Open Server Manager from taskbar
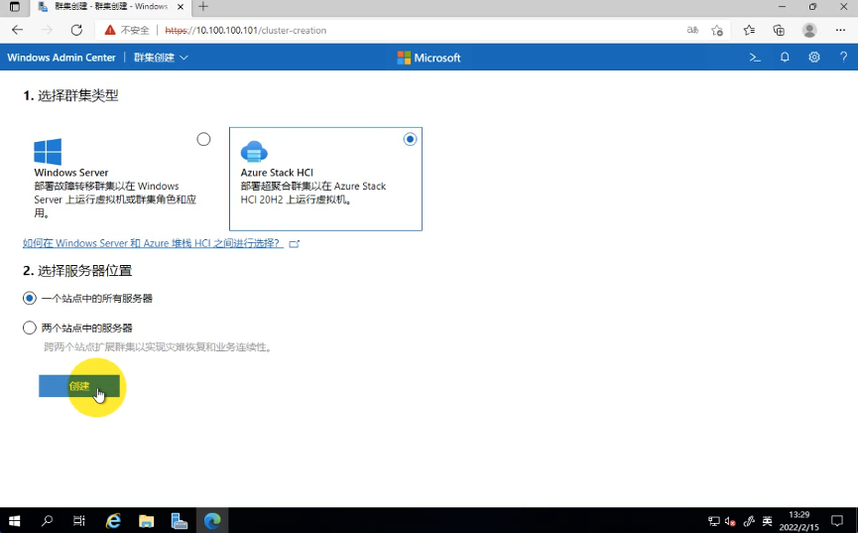859x533 pixels. [x=179, y=520]
